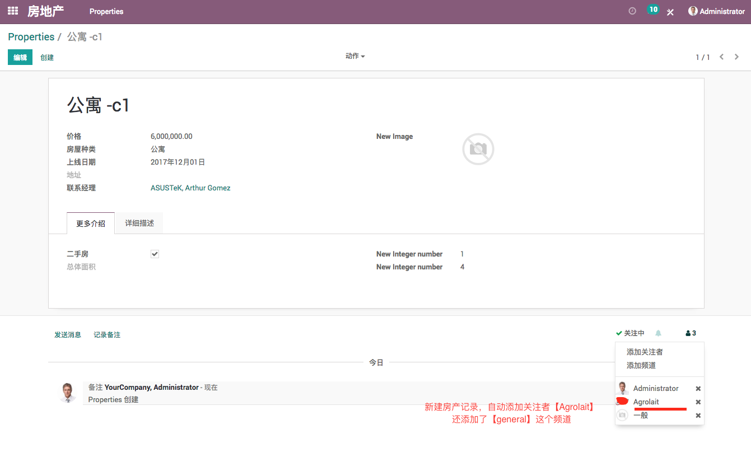The width and height of the screenshot is (751, 452).
Task: Click the New Image placeholder thumbnail
Action: pyautogui.click(x=478, y=149)
